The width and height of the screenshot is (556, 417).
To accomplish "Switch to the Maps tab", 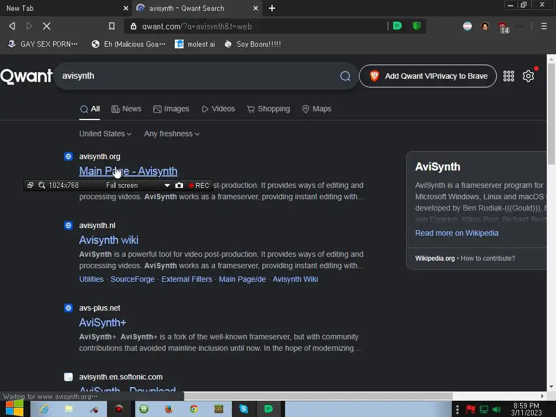I will click(317, 109).
